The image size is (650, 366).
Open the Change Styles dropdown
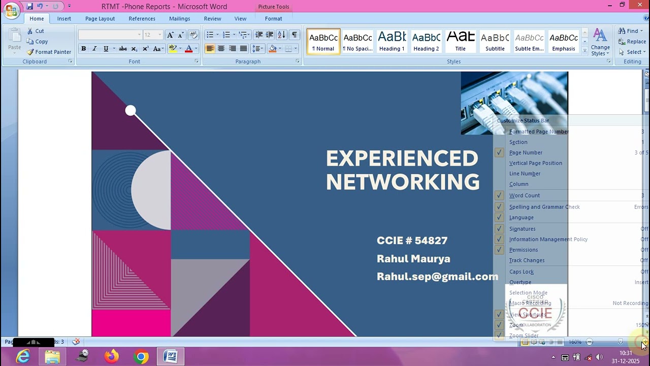600,43
